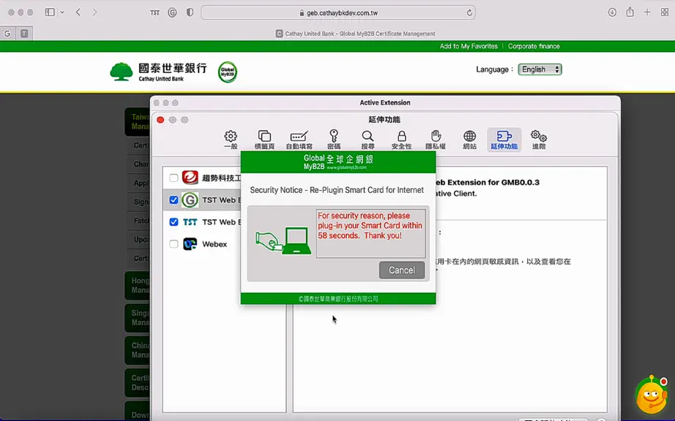Click the TST extension toolbar icon
The width and height of the screenshot is (675, 421).
click(x=155, y=13)
